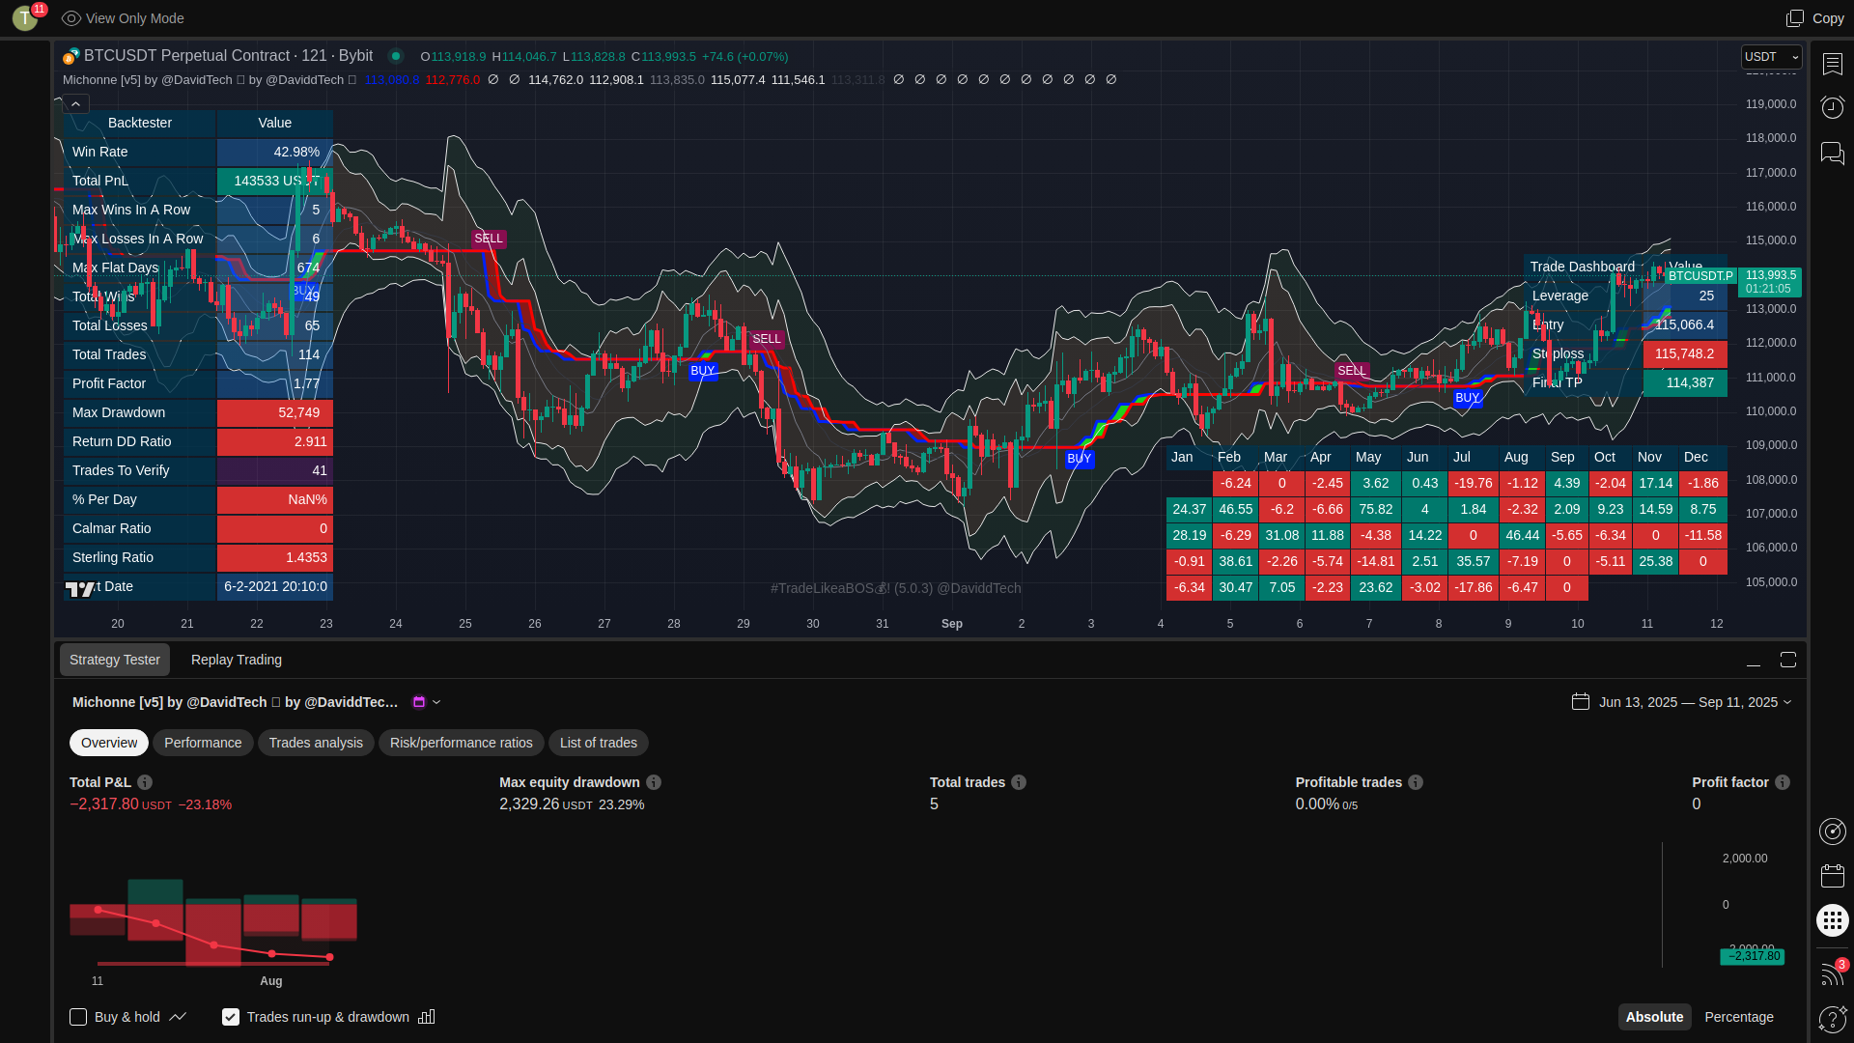Open the chats panel icon
This screenshot has height=1043, width=1854.
1832,153
